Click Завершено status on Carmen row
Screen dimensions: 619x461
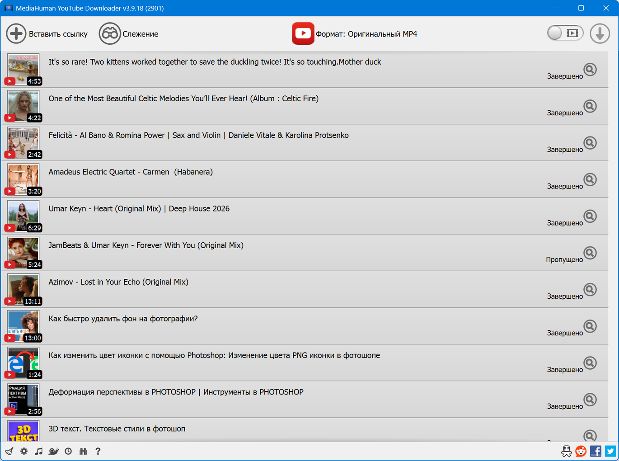(565, 186)
